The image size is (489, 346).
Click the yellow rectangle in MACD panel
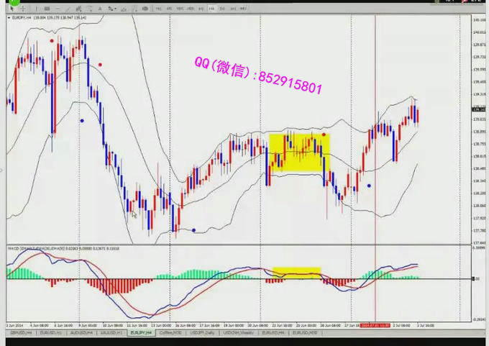point(296,273)
